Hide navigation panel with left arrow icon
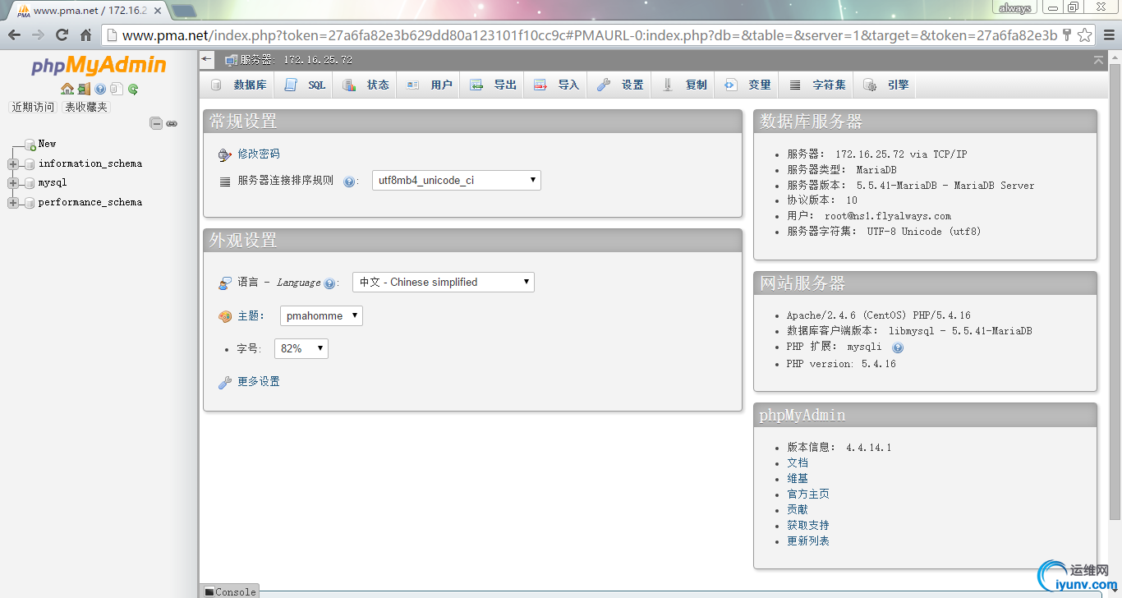Screen dimensions: 1122x598 pos(206,59)
